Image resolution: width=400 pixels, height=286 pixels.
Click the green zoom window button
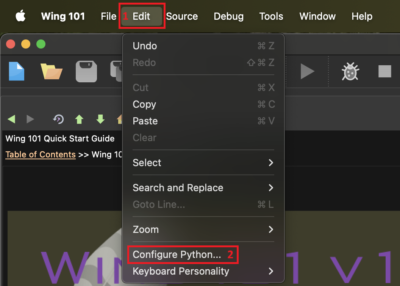41,44
